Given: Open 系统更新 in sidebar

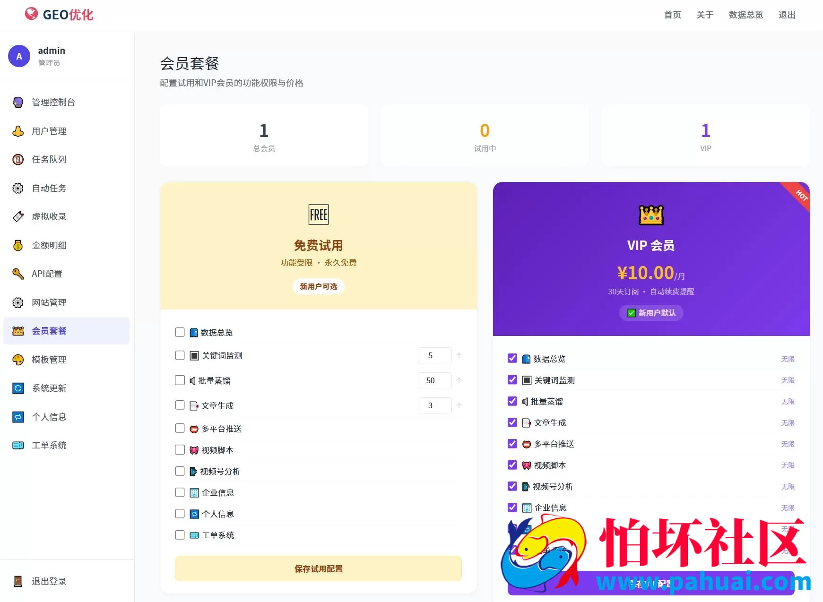Looking at the screenshot, I should (x=66, y=388).
